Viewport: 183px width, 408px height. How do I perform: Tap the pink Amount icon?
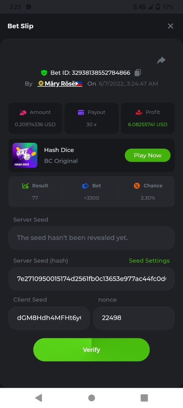[x=23, y=112]
